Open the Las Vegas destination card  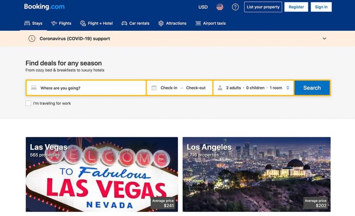(x=102, y=174)
